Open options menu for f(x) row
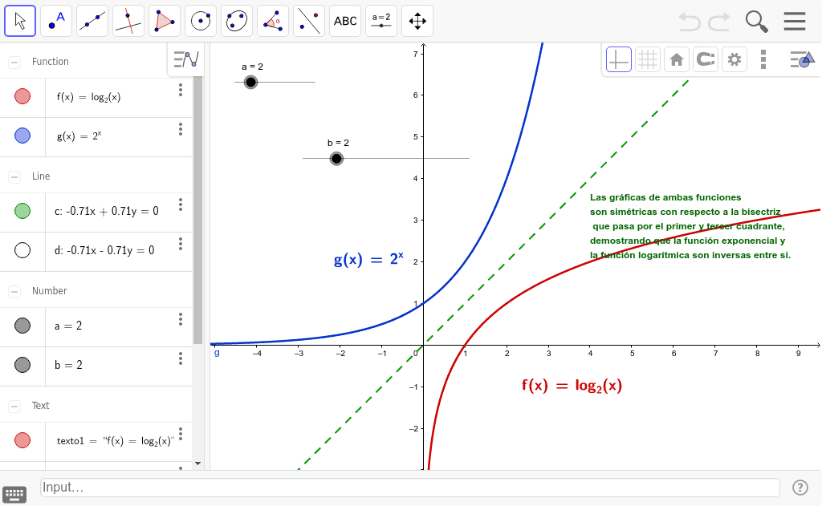The height and width of the screenshot is (506, 822). tap(181, 90)
